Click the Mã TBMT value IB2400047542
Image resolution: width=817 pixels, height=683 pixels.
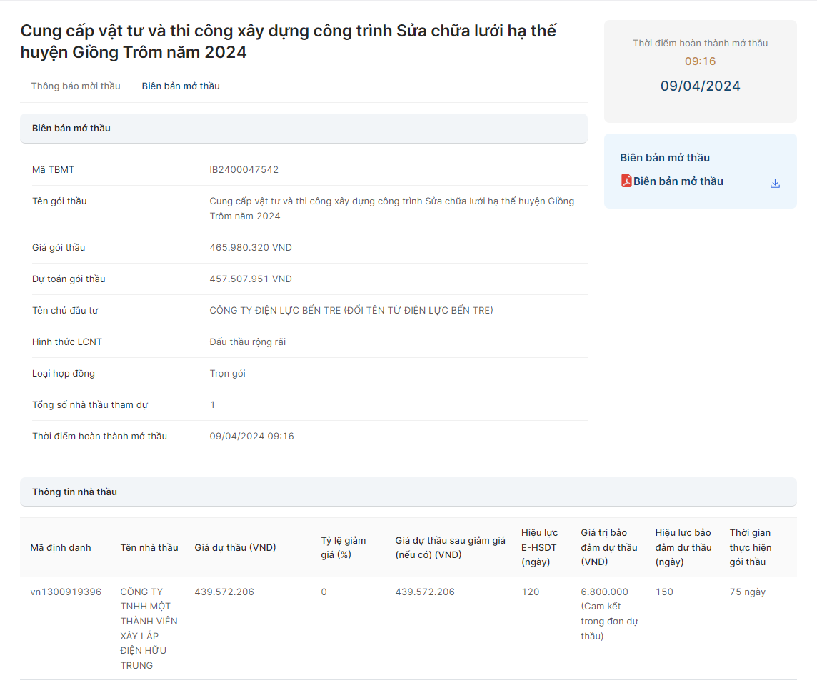pyautogui.click(x=244, y=170)
